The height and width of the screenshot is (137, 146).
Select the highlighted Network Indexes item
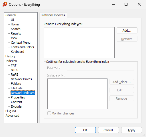coord(23,93)
